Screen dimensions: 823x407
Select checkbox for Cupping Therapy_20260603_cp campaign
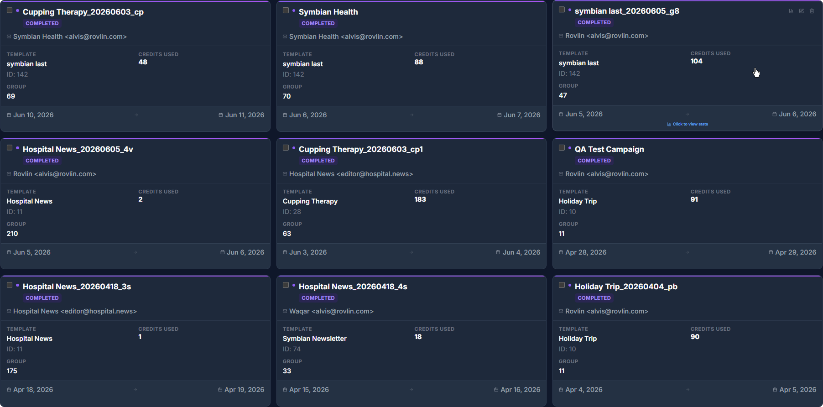(x=10, y=10)
